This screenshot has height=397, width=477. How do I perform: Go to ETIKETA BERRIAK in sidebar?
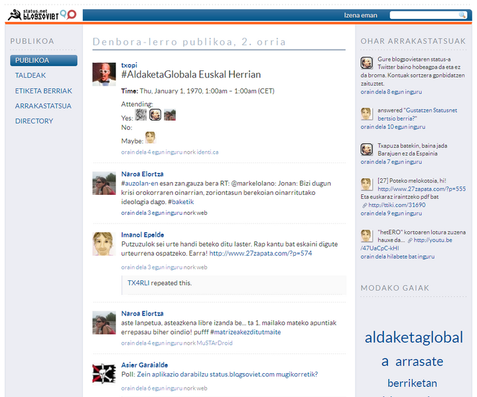pos(43,91)
